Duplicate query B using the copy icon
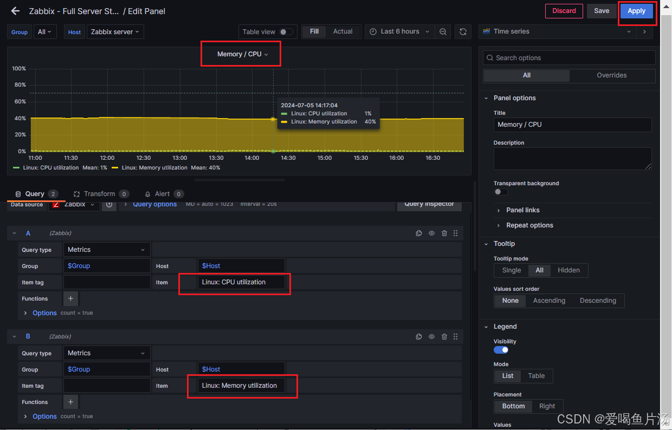 pos(419,336)
